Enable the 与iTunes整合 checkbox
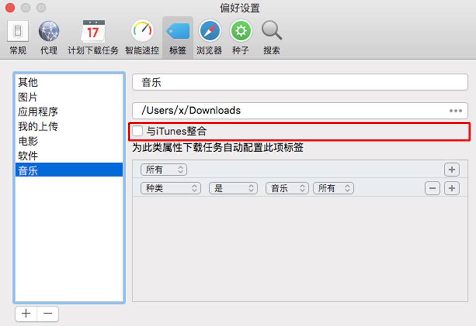 [x=138, y=131]
